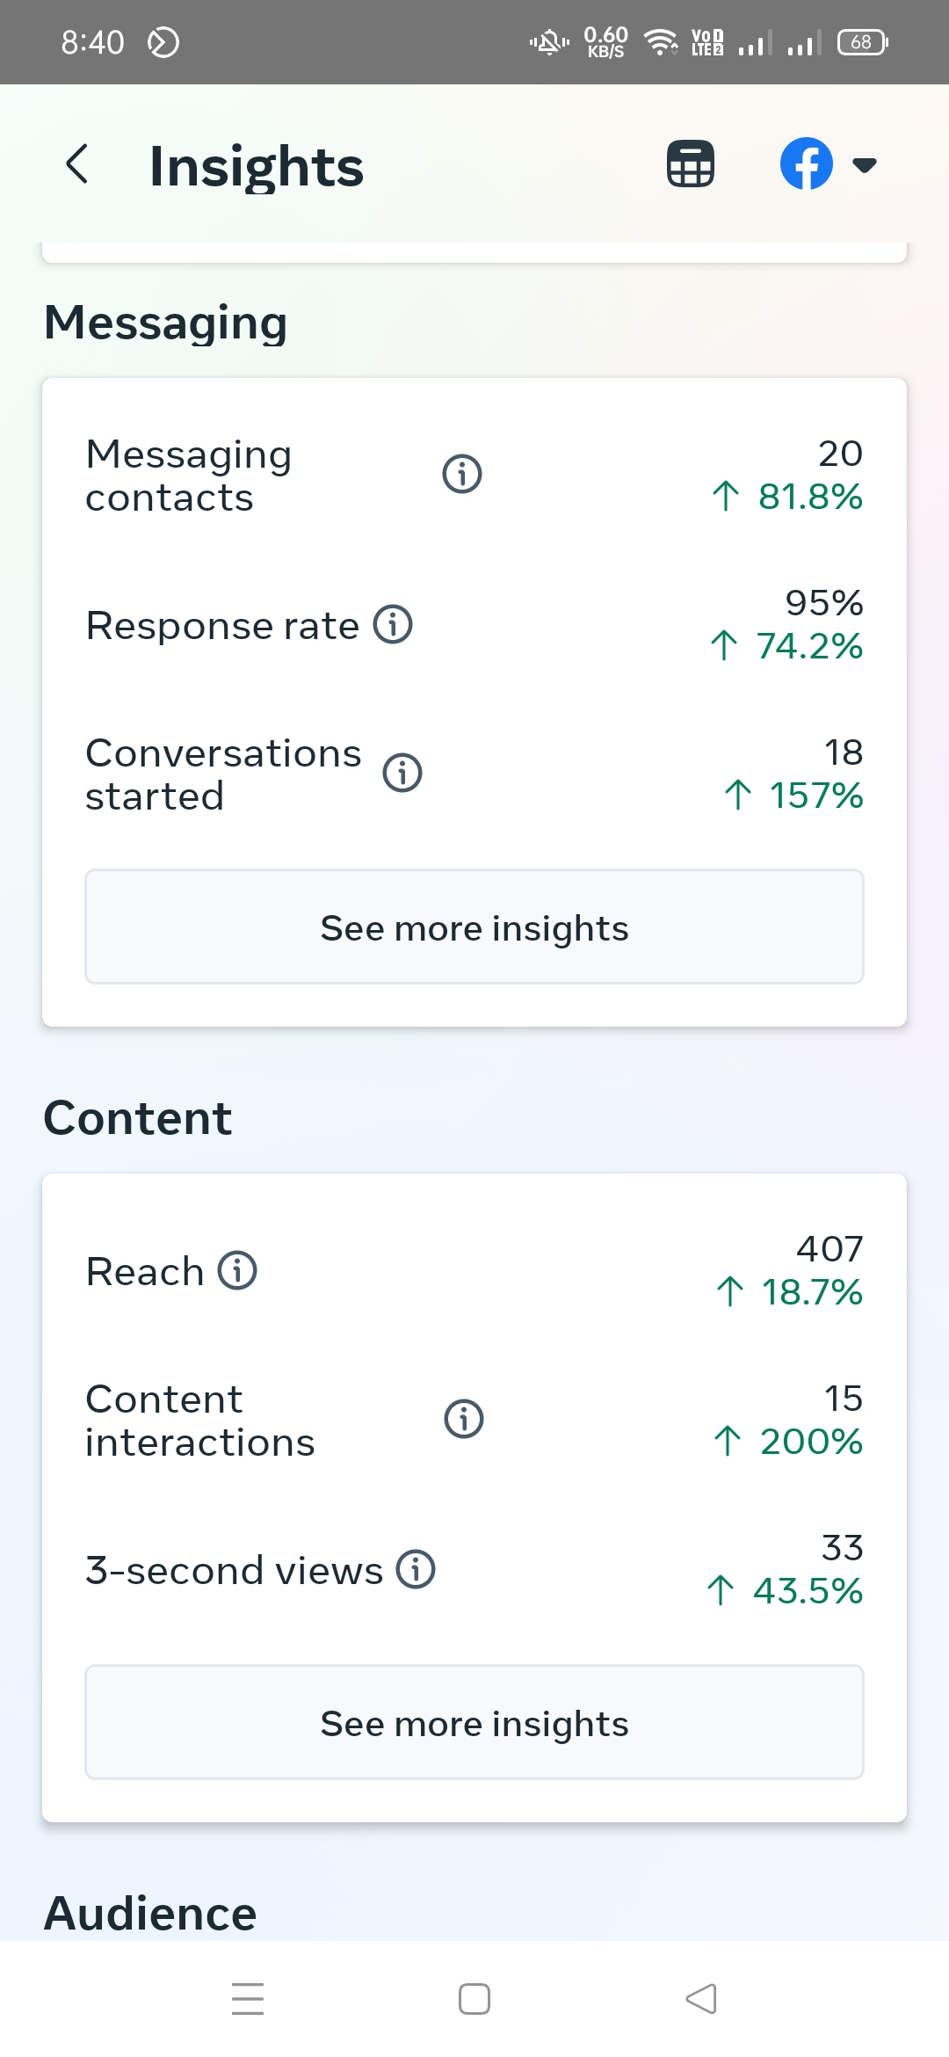This screenshot has width=949, height=2057.
Task: Open Android recent apps menu button
Action: (x=248, y=1999)
